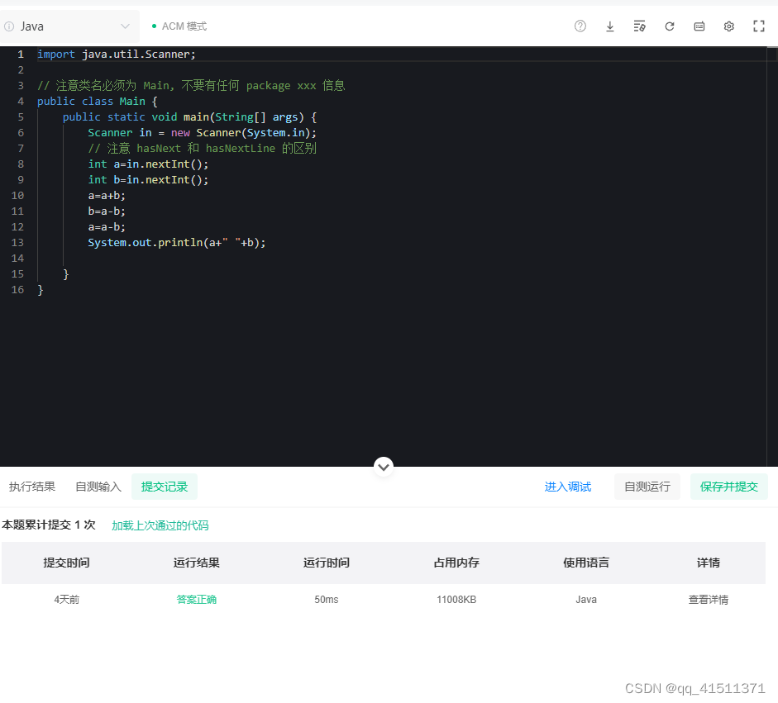The height and width of the screenshot is (703, 778).
Task: Click the 保存并提交 button
Action: 729,487
